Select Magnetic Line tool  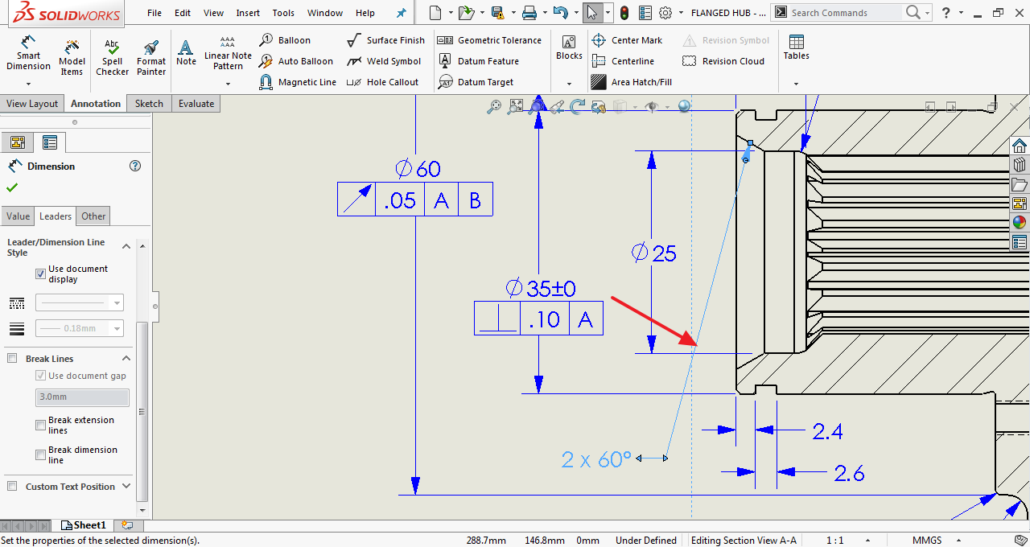[x=297, y=82]
